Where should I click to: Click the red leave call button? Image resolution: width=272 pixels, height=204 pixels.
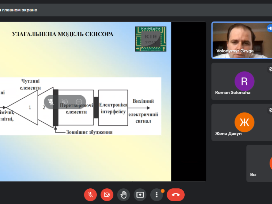click(176, 195)
